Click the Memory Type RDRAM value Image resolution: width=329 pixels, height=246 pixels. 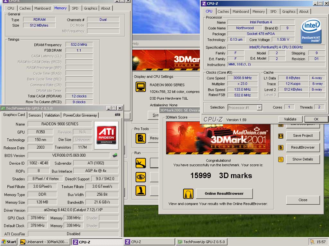click(x=39, y=20)
